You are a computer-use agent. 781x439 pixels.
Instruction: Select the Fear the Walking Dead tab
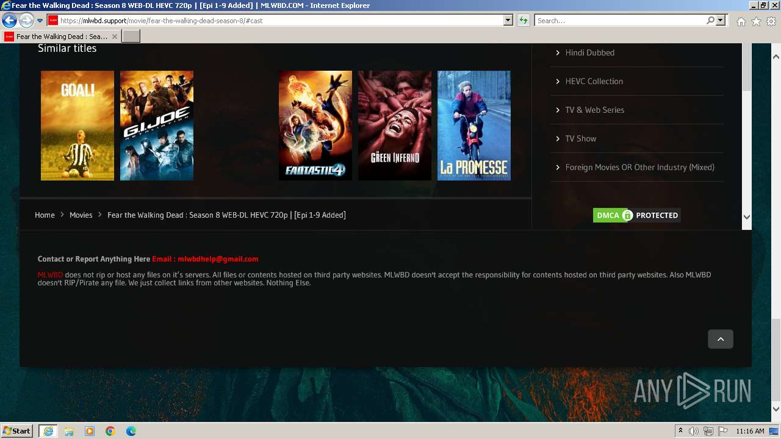(61, 37)
